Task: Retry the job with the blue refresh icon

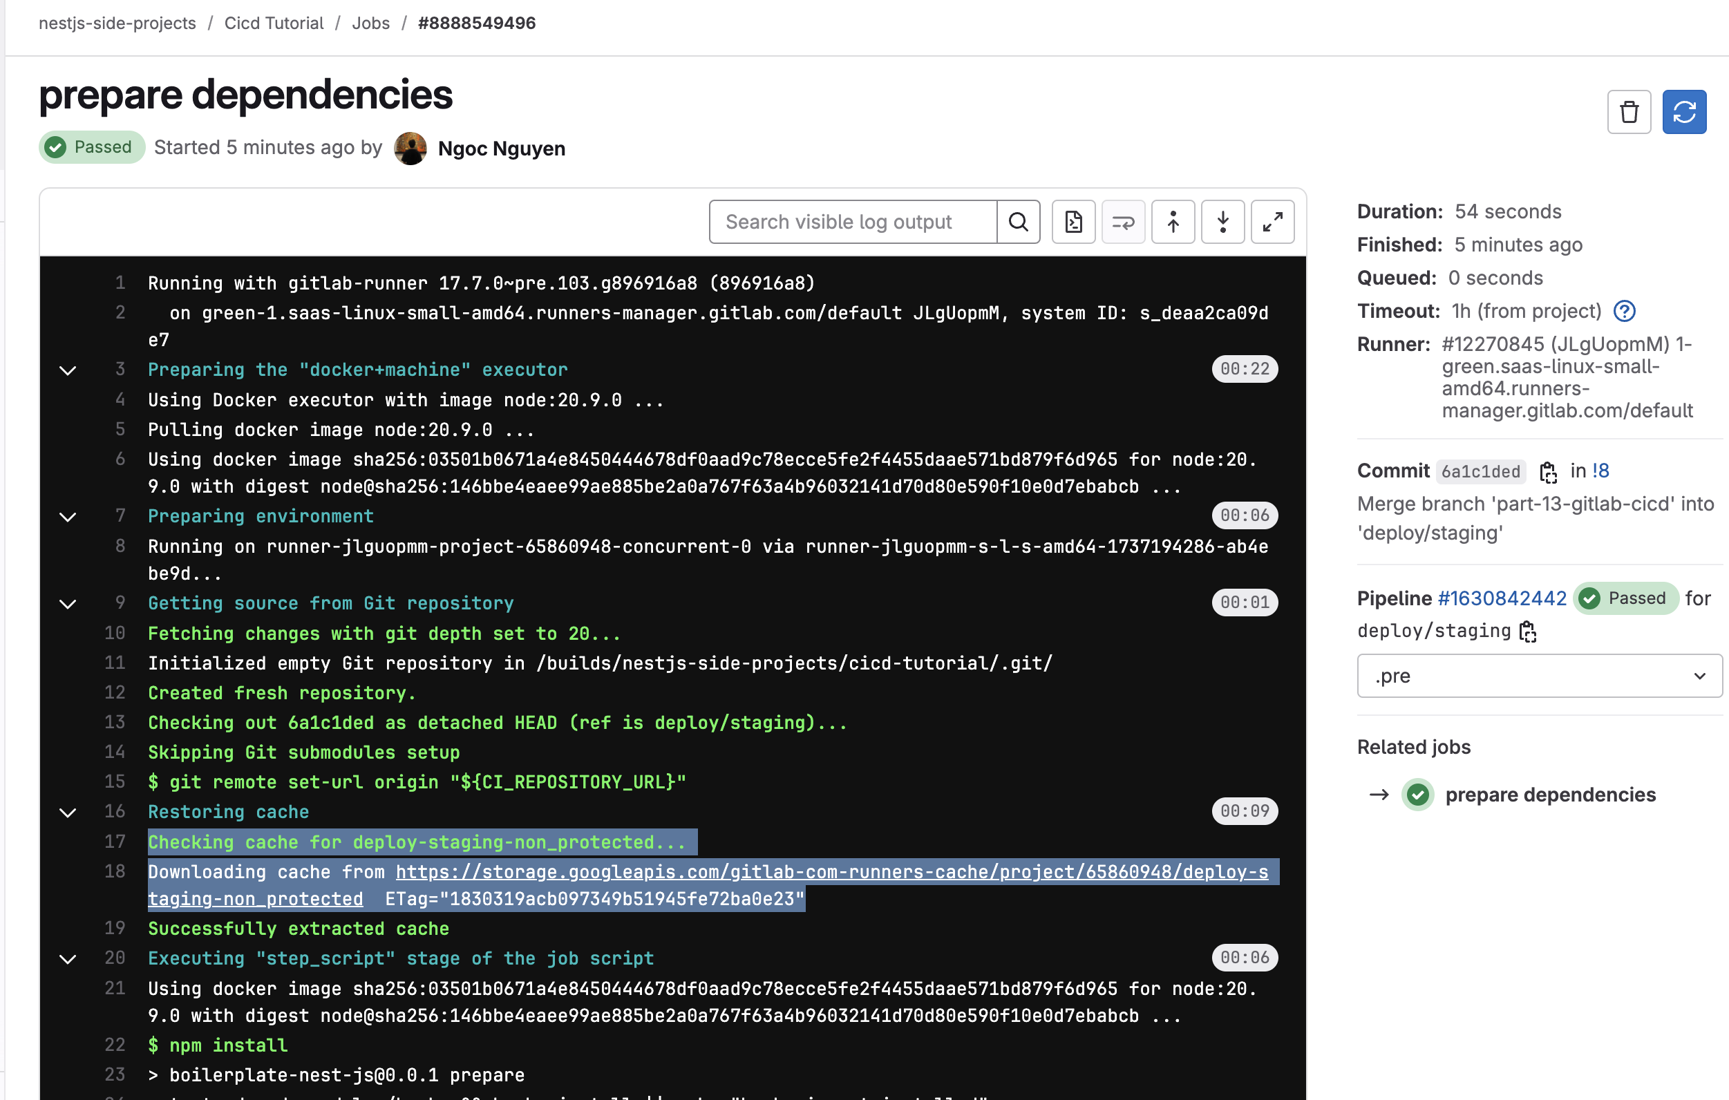Action: pos(1684,111)
